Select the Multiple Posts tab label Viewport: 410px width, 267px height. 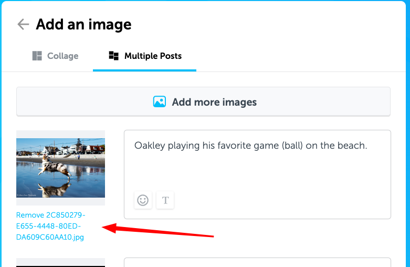[153, 56]
